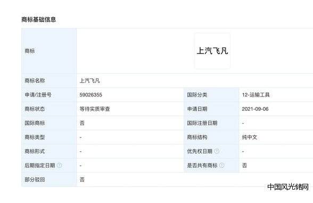
Task: Click classification value 12-运输工具
Action: (256, 95)
